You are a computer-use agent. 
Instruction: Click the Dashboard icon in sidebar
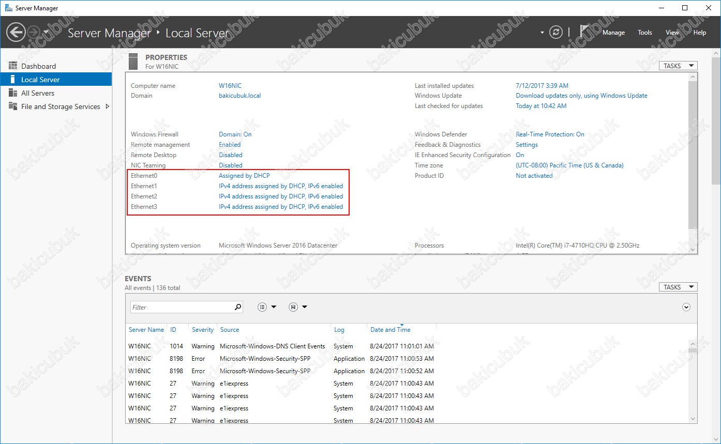tap(13, 66)
